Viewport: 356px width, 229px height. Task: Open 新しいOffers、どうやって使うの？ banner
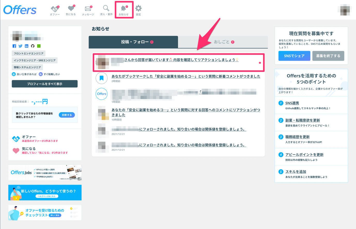(45, 193)
